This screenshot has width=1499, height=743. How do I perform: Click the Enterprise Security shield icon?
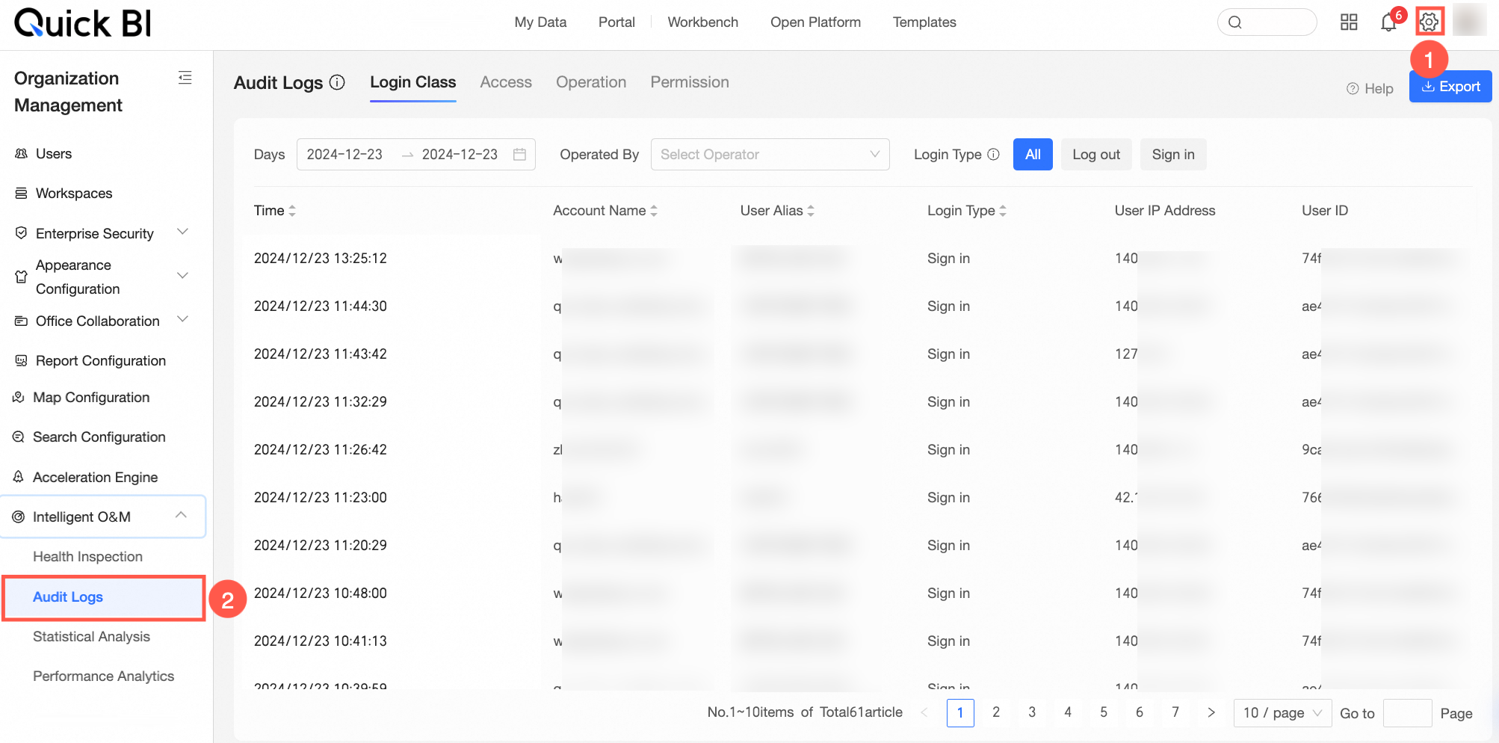click(x=21, y=233)
